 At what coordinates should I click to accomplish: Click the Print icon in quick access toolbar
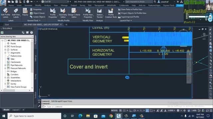pos(28,2)
